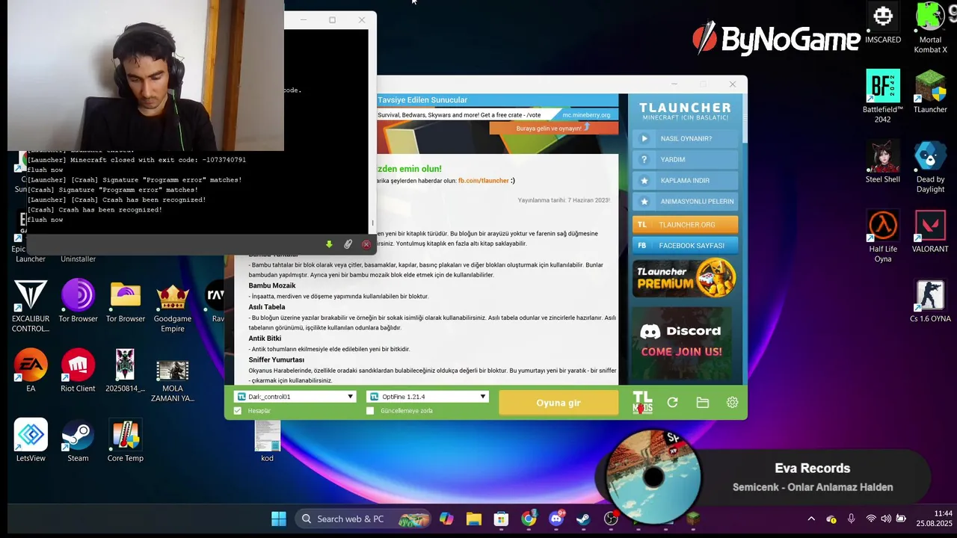Click the refresh icon in TLauncher

(x=672, y=403)
